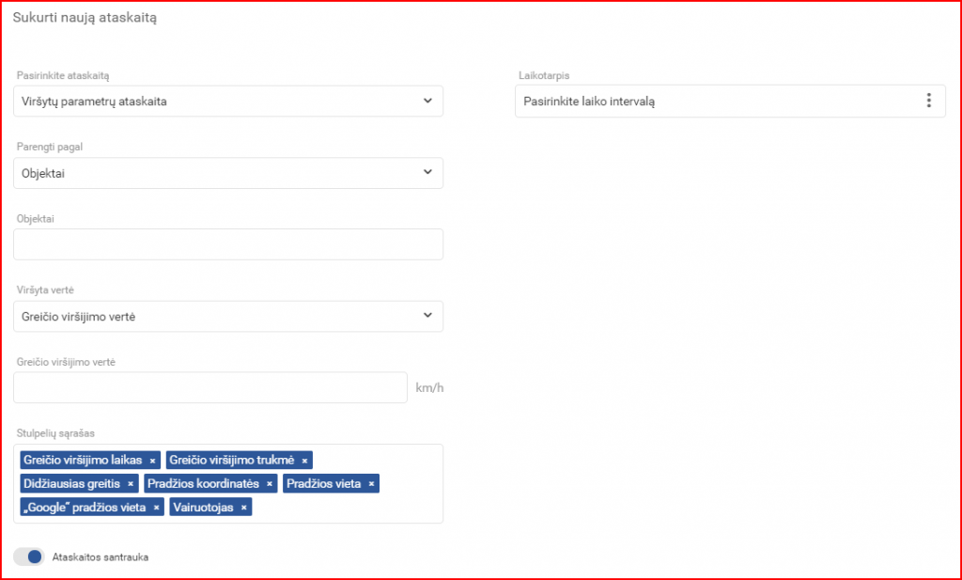Remove the Greičio viršijimo trukmė tag
962x580 pixels.
[x=304, y=461]
